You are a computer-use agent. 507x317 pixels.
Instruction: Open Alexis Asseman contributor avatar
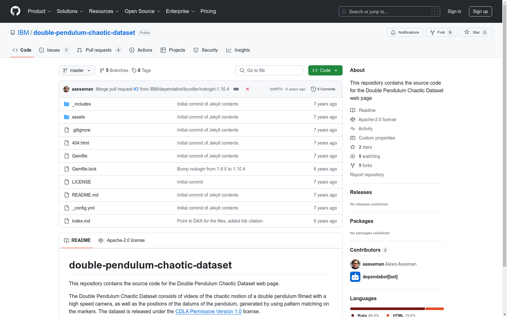(x=355, y=264)
